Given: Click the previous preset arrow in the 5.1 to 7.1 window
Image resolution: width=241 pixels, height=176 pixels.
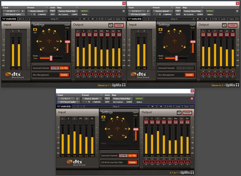Looking at the screenshot, I should [152, 106].
